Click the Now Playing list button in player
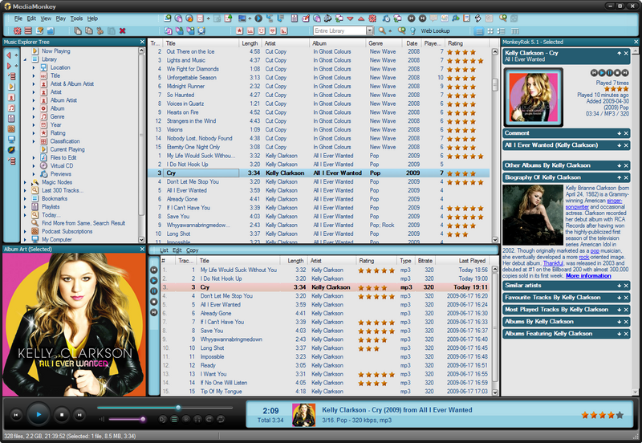This screenshot has height=443, width=642. click(x=174, y=419)
